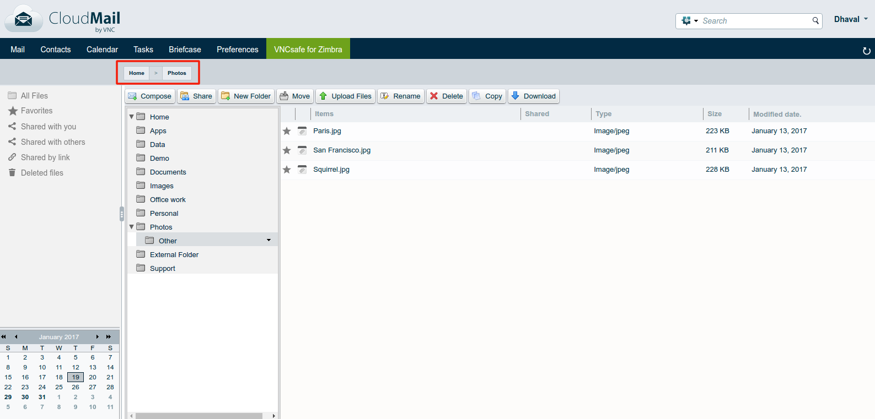Click the Home breadcrumb
Viewport: 875px width, 419px height.
137,73
